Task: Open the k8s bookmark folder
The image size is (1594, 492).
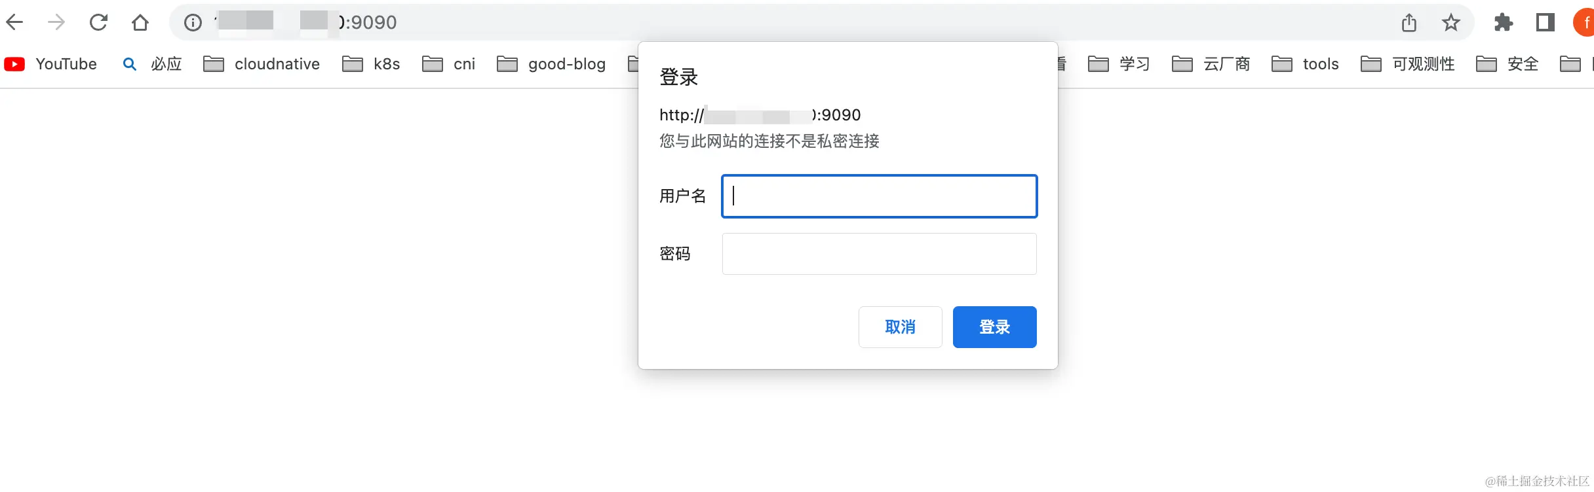Action: pyautogui.click(x=371, y=64)
